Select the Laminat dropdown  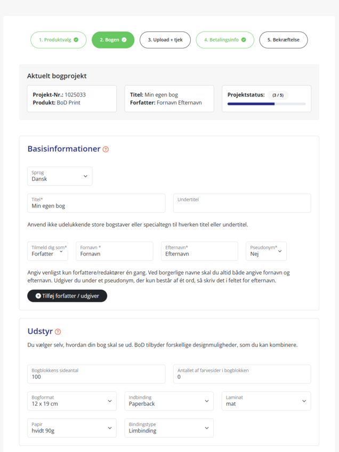tap(266, 401)
